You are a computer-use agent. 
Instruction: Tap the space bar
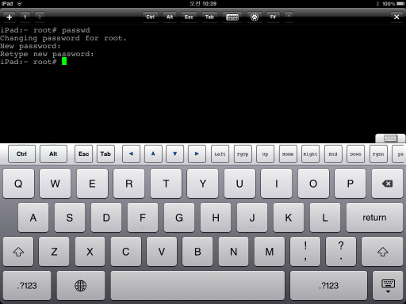197,286
